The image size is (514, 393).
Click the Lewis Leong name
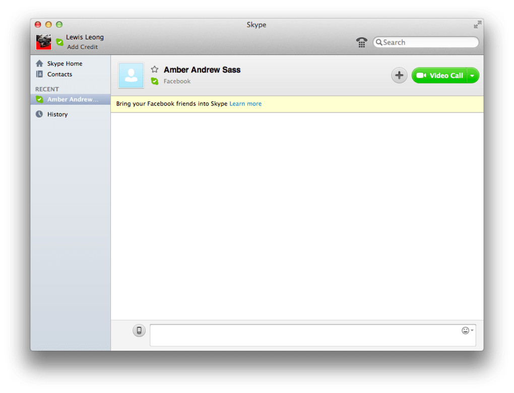85,37
